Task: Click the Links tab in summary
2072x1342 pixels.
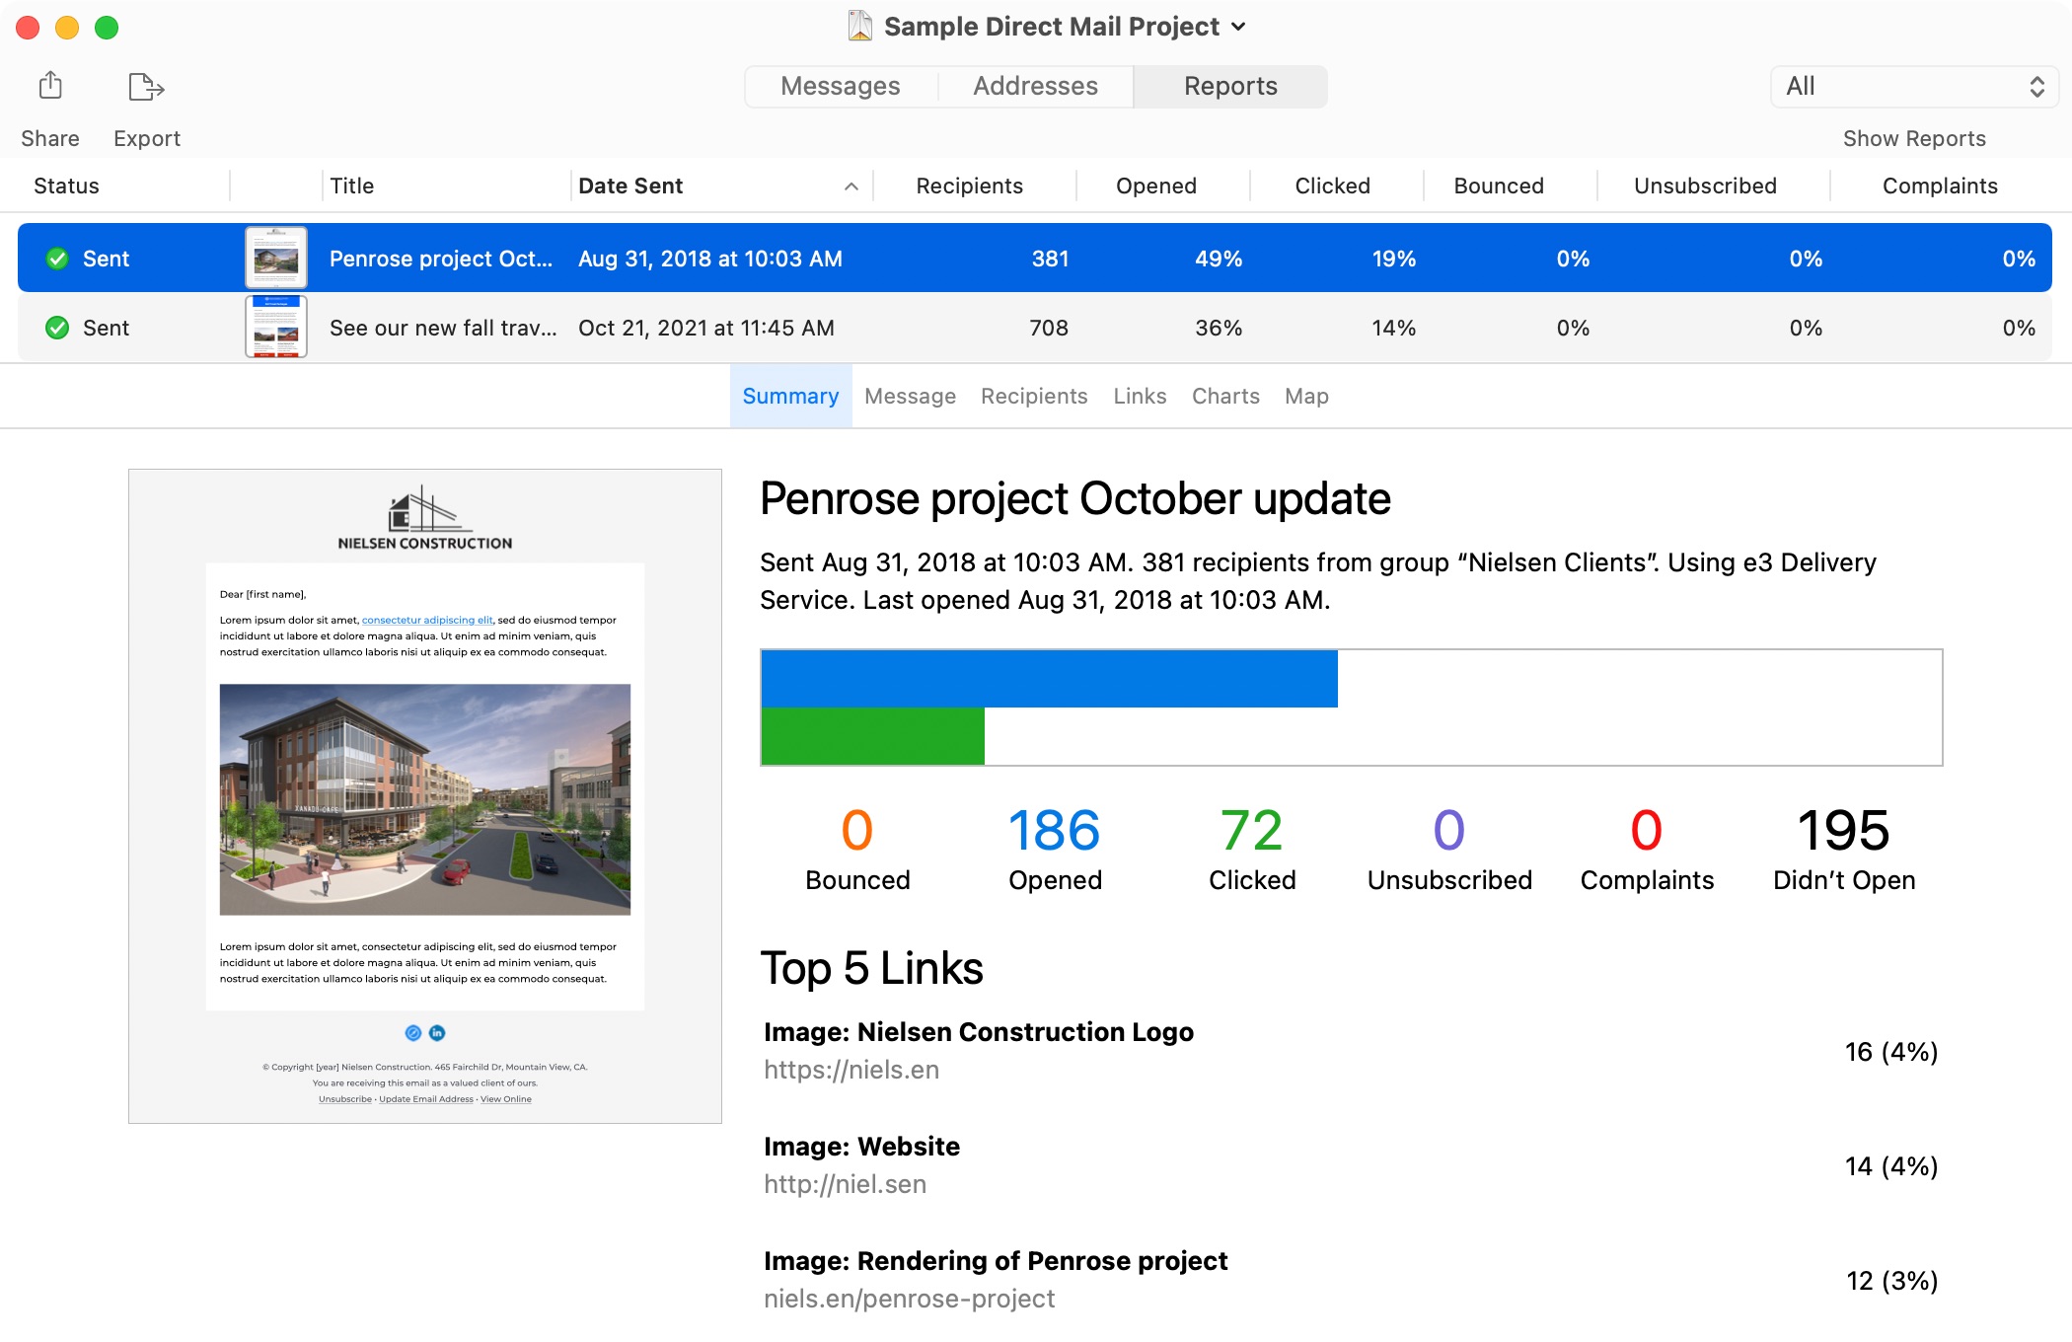Action: (x=1139, y=396)
